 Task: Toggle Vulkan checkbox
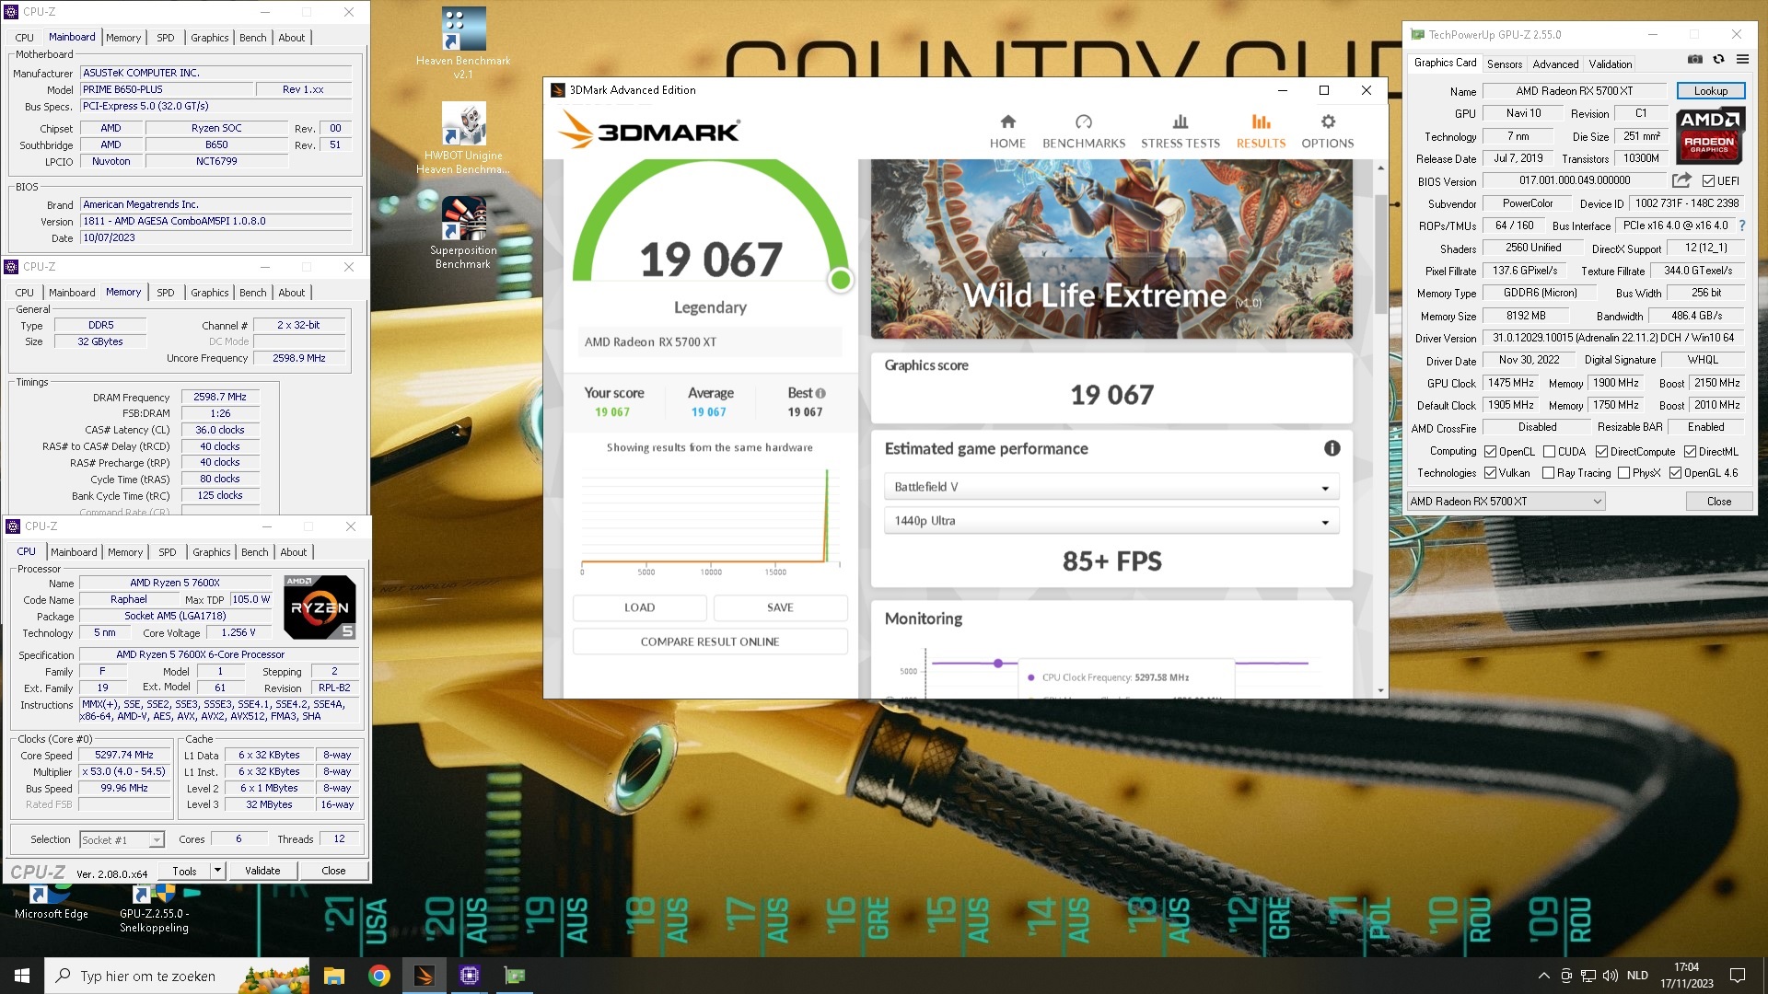[x=1490, y=473]
